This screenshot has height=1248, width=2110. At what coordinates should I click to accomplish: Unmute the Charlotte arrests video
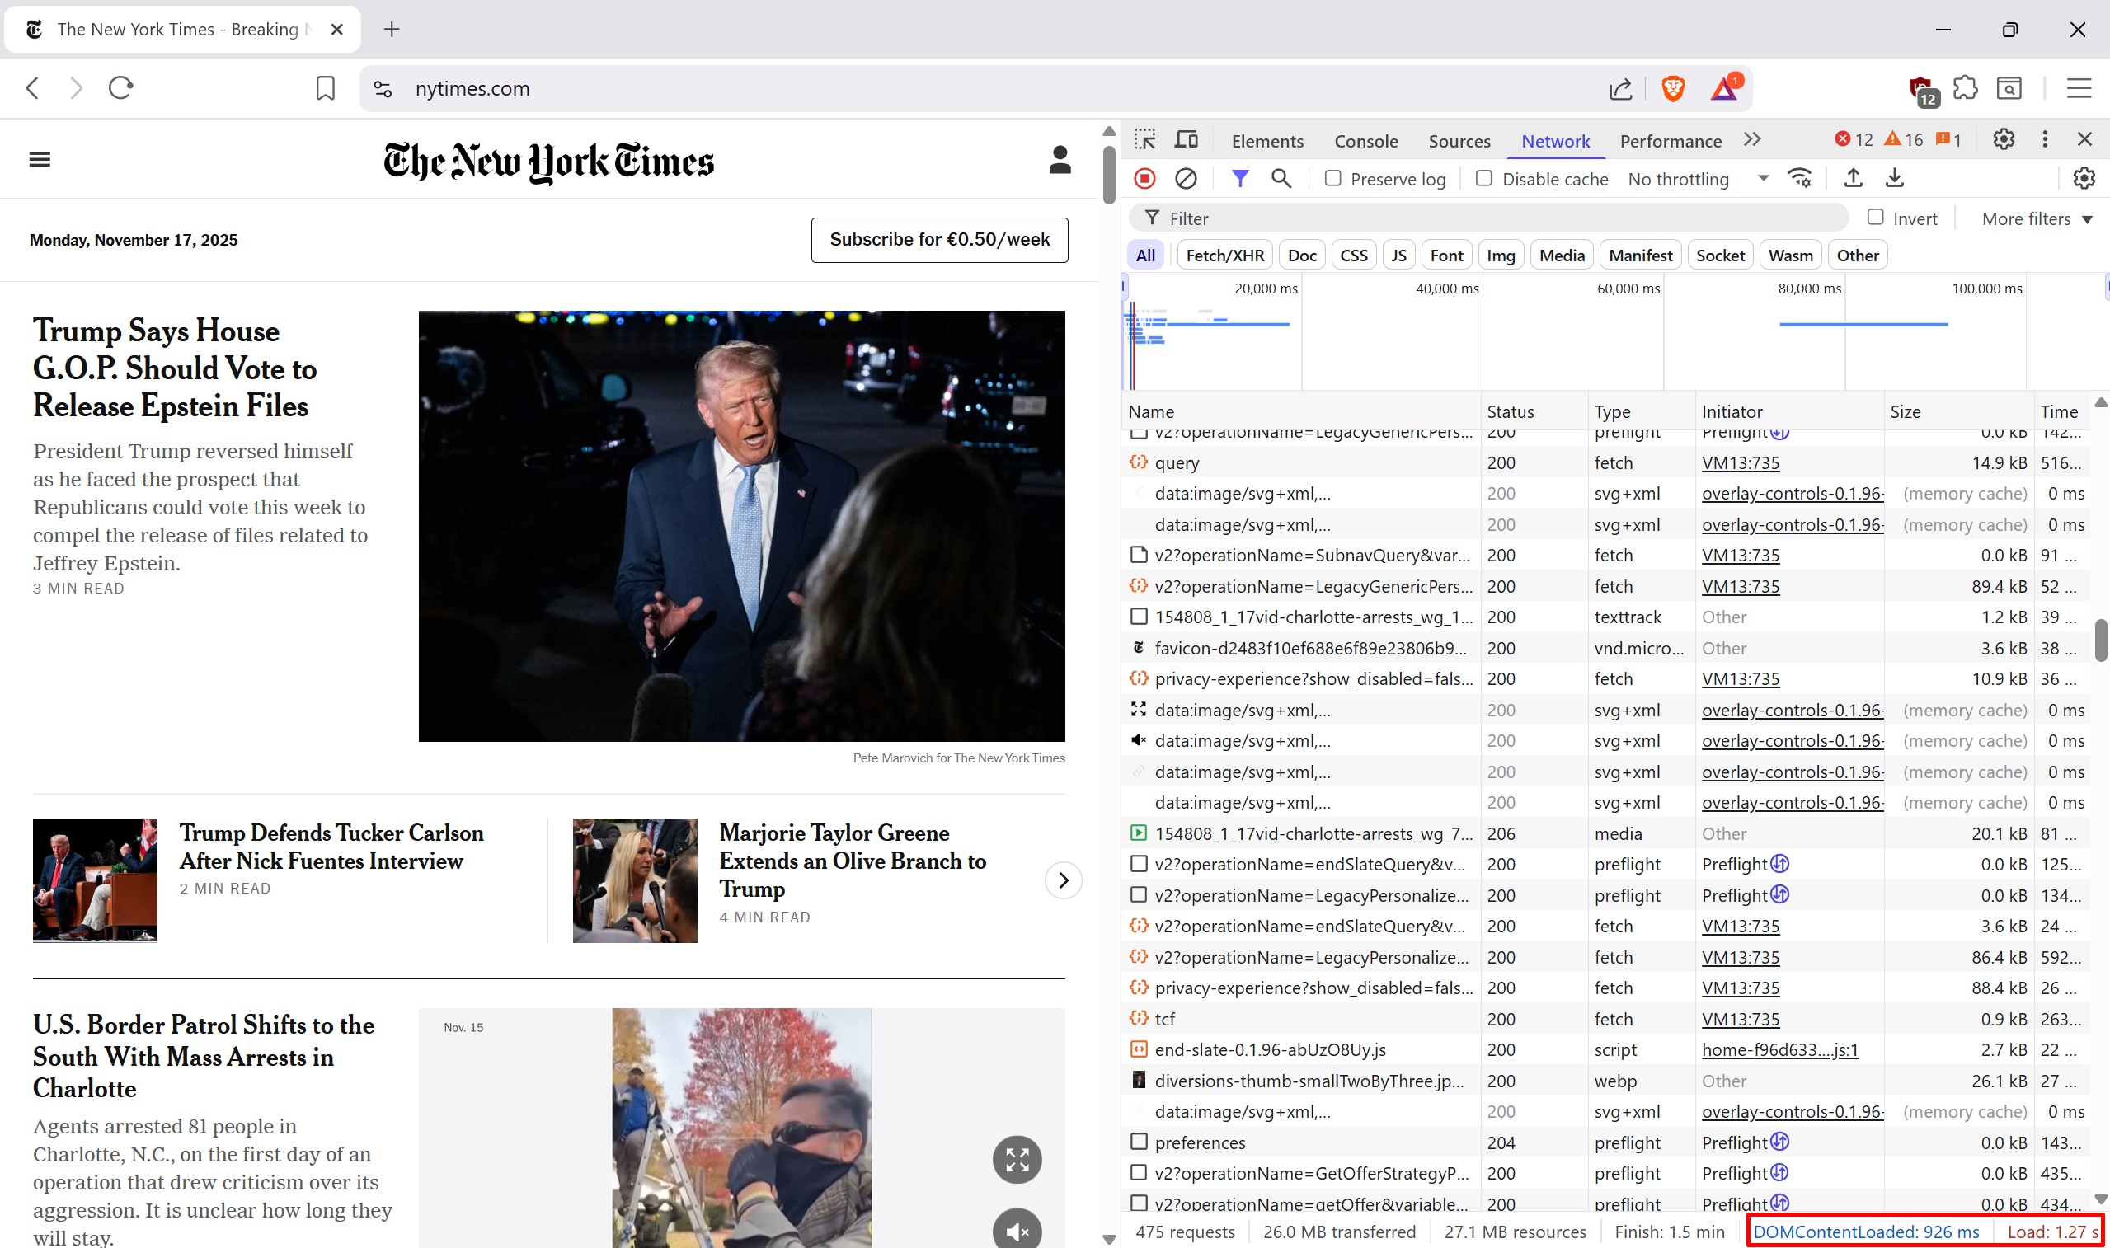(x=1017, y=1232)
